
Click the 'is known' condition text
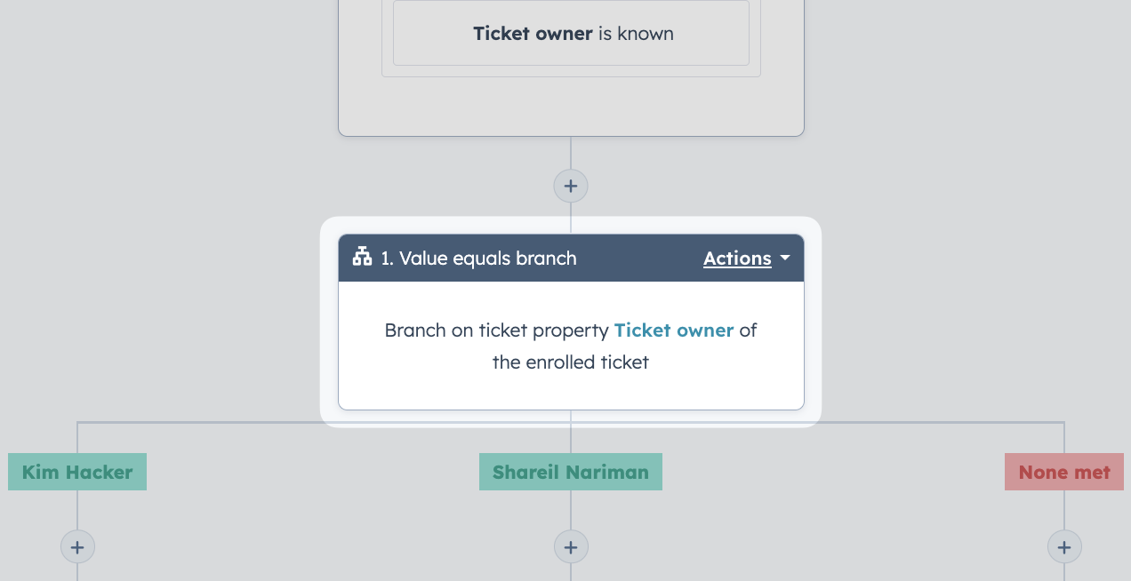pyautogui.click(x=636, y=34)
